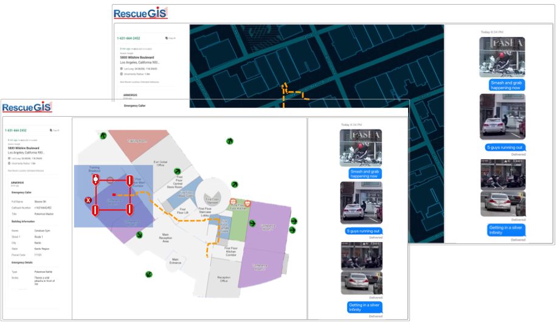Click green arrow icon above Training Room
Image resolution: width=557 pixels, height=323 pixels.
click(103, 135)
